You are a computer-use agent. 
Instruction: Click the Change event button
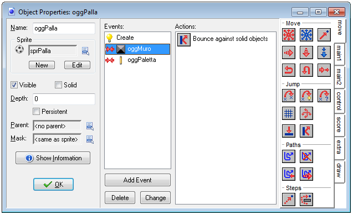click(155, 198)
